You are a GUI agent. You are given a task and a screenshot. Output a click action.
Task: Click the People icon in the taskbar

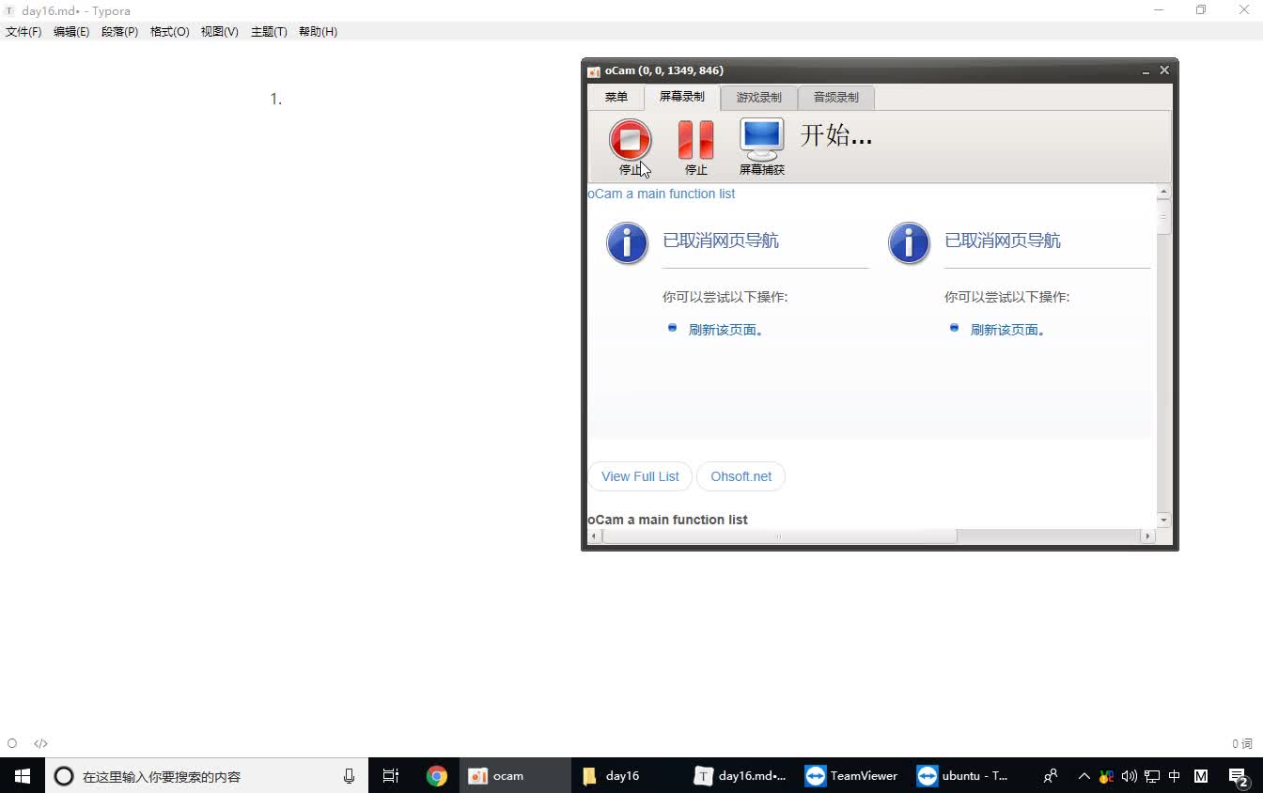[1051, 776]
